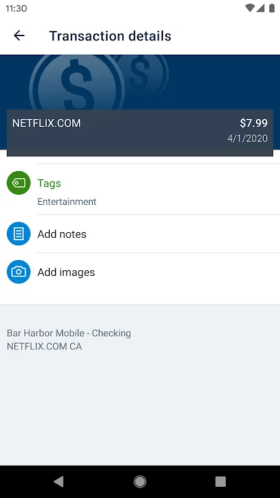Tap Android recent apps square
Screen dimensions: 280x498
(221, 481)
